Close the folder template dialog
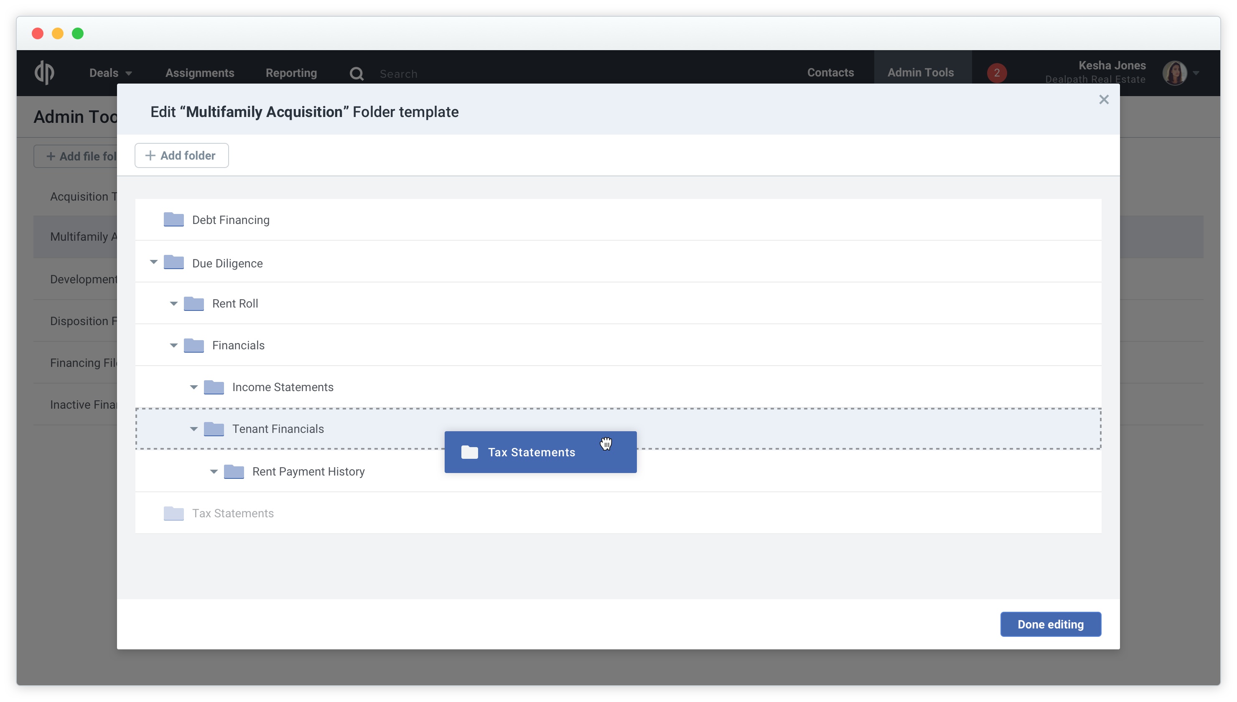 click(1103, 99)
